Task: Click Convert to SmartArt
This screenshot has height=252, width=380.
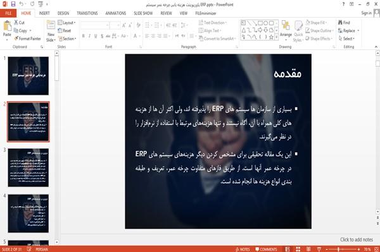Action: coord(217,39)
